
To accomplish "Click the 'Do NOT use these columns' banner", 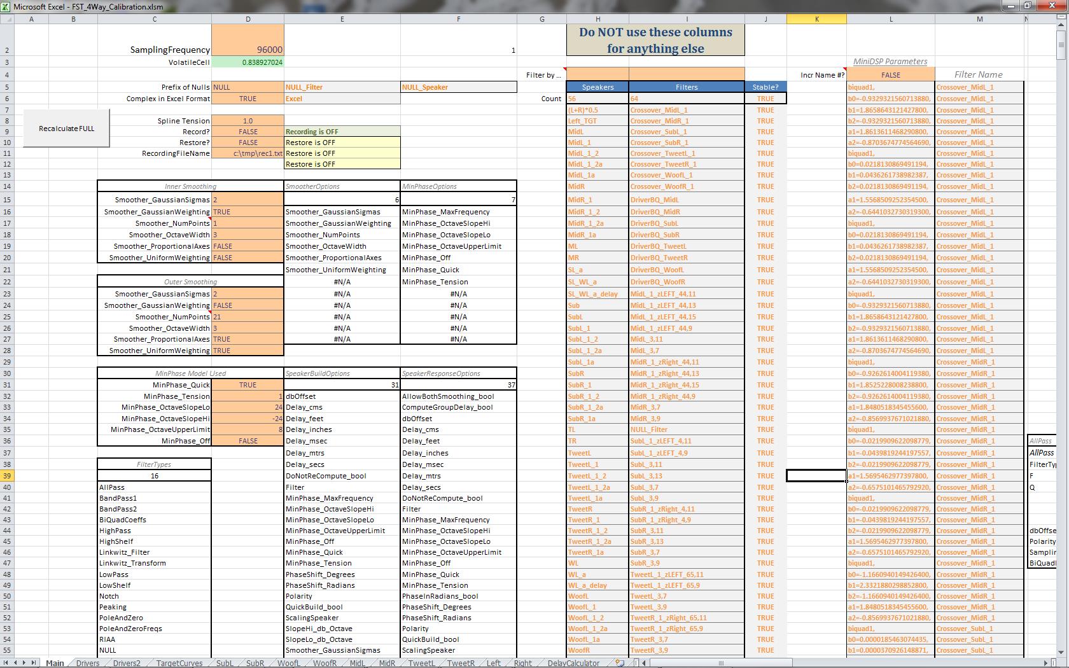I will point(655,40).
